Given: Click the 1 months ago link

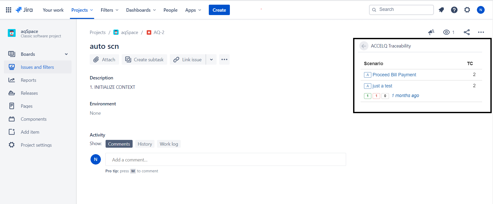Looking at the screenshot, I should pos(405,96).
